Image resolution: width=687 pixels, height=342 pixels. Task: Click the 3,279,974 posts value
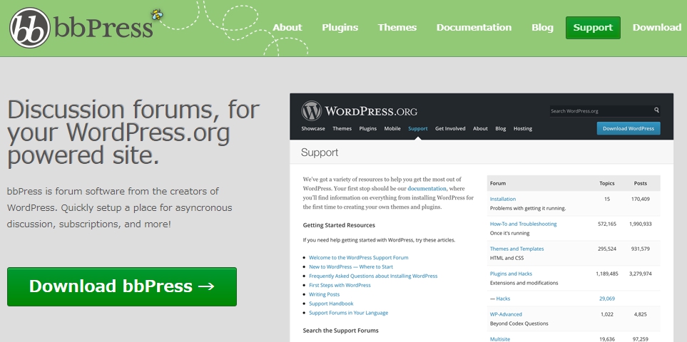640,274
